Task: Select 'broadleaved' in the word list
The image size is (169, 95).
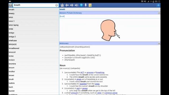Action: pyautogui.click(x=34, y=48)
